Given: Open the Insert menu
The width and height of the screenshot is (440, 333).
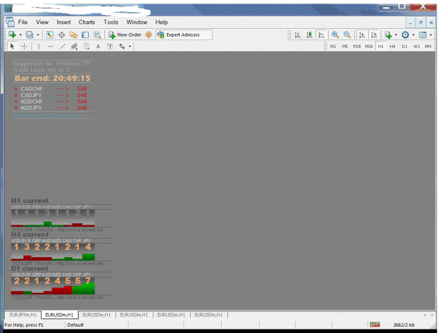Looking at the screenshot, I should (63, 22).
